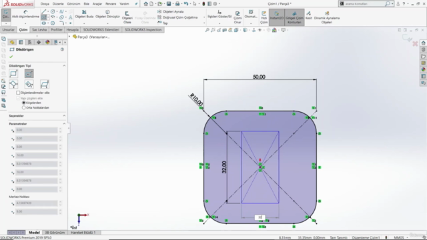Expand Parça3 feature tree node
427x240 pixels.
pyautogui.click(x=69, y=37)
